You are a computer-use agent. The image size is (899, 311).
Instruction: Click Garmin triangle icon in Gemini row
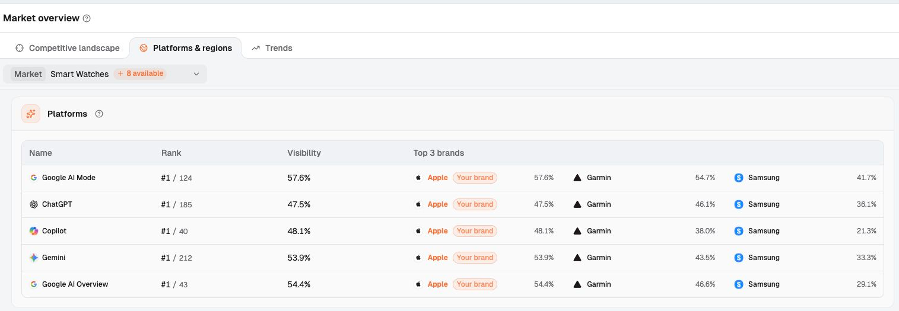coord(577,258)
